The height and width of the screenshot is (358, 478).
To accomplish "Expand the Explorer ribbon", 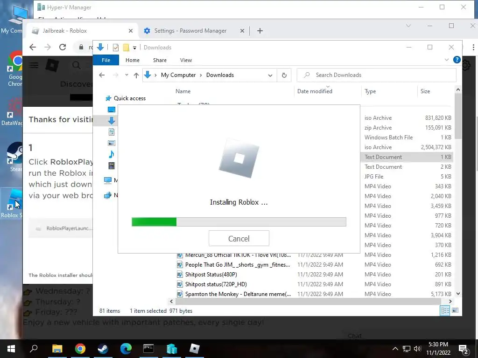I will (x=447, y=60).
